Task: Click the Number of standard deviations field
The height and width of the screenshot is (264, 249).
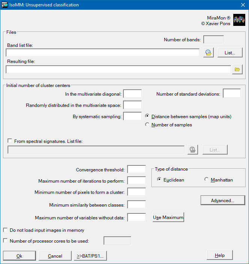Action: 232,93
